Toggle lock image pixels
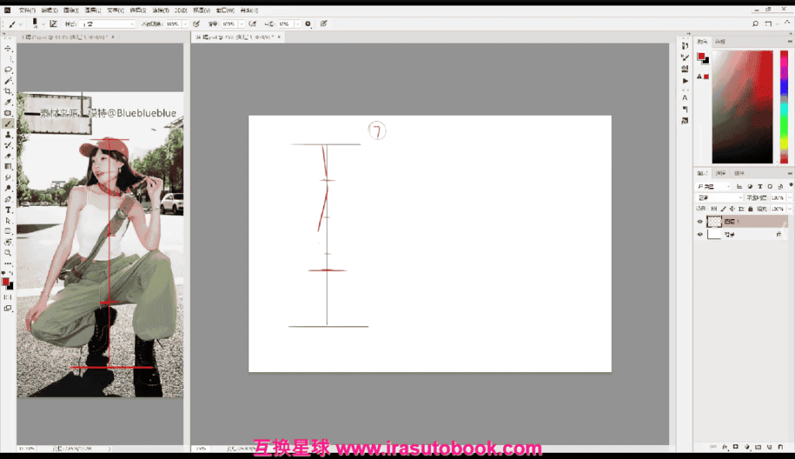 point(723,209)
